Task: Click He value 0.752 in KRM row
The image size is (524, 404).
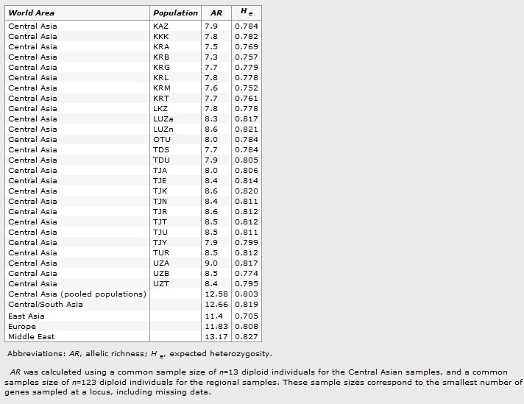Action: 247,88
